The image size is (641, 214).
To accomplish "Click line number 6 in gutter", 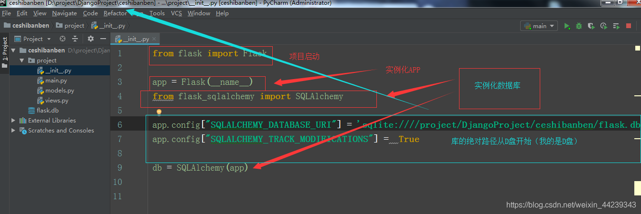I will pyautogui.click(x=119, y=125).
